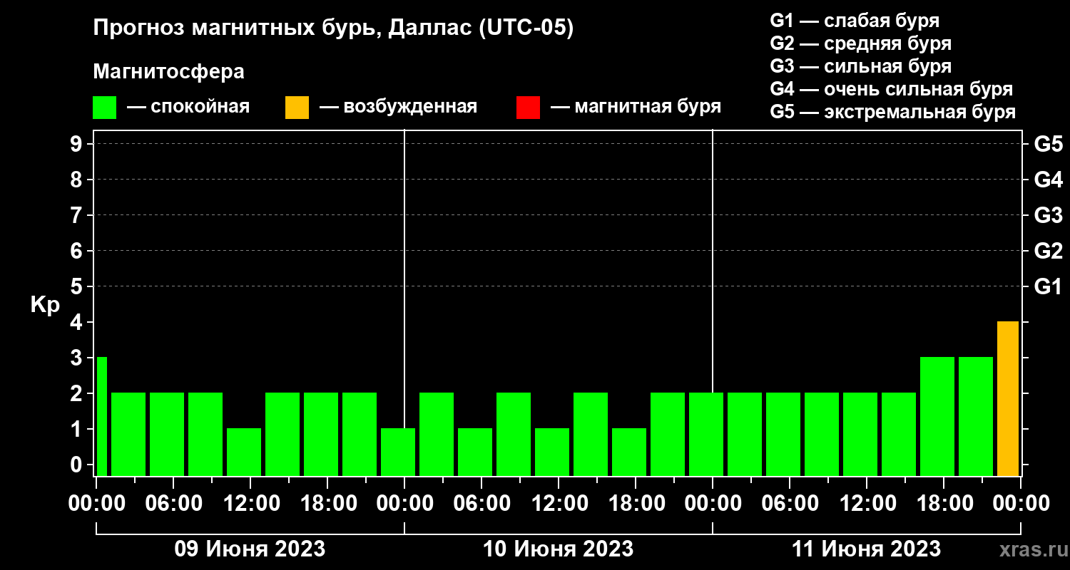Image resolution: width=1070 pixels, height=570 pixels.
Task: Click the date label '11 Июня 2023'
Action: click(867, 549)
